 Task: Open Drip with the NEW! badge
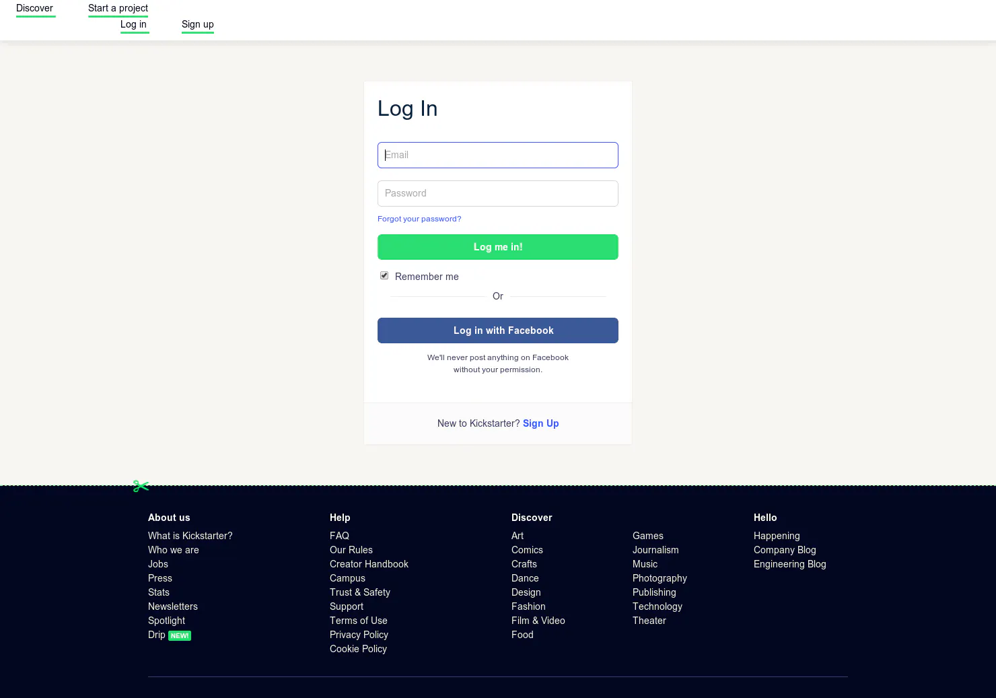click(x=170, y=635)
